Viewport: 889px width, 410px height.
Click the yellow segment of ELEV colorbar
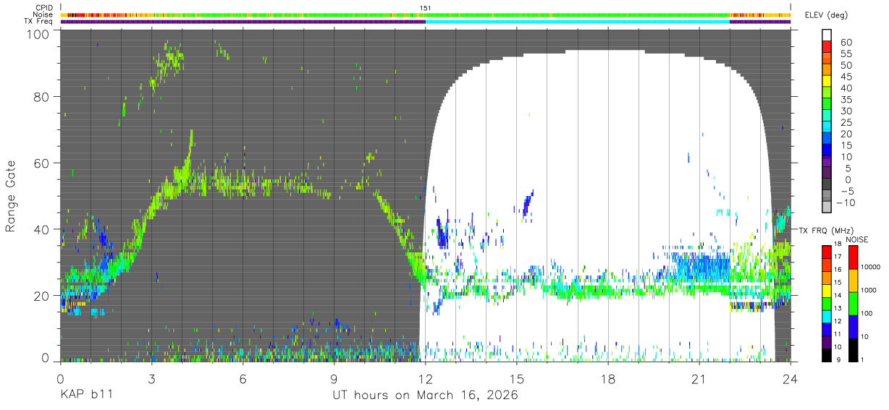[827, 82]
